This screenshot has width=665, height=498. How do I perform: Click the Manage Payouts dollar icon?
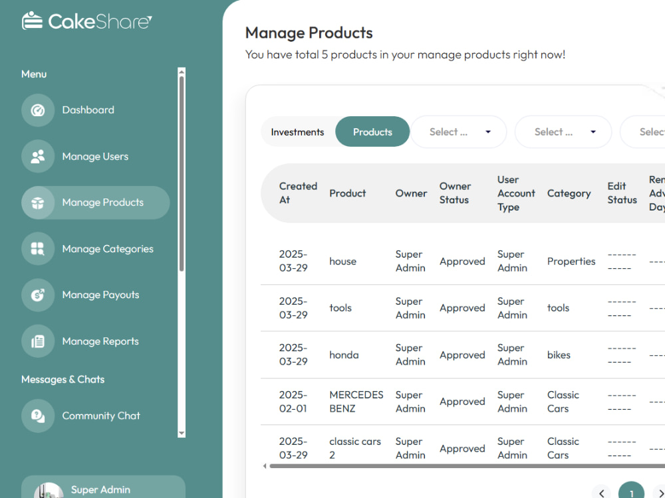click(38, 295)
